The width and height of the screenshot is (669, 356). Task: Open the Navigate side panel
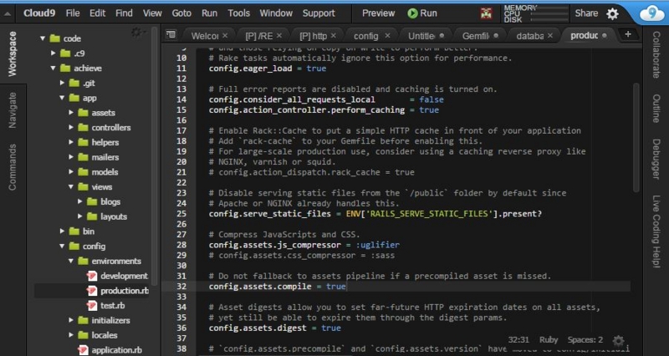(x=13, y=110)
